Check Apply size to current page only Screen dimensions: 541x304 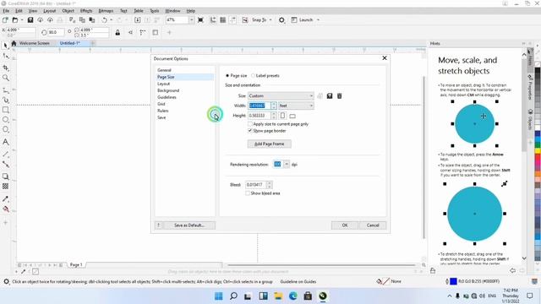[x=250, y=124]
